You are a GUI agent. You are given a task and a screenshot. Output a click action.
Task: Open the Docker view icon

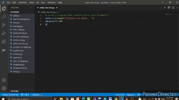[x=4, y=50]
